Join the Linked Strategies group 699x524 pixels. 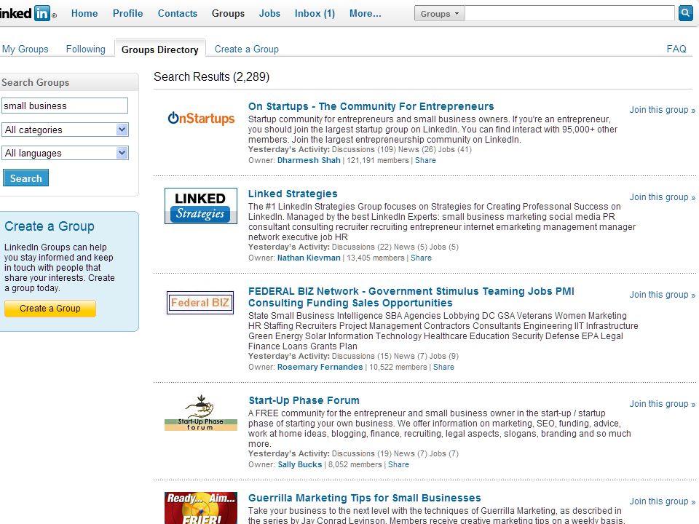[x=663, y=197]
